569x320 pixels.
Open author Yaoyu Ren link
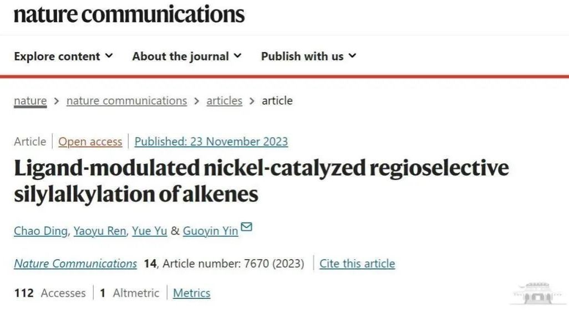tap(100, 231)
